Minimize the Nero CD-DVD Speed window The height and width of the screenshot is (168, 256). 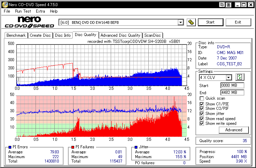(x=237, y=5)
